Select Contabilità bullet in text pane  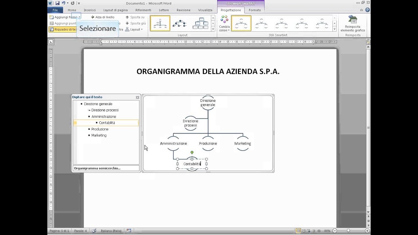(x=107, y=123)
